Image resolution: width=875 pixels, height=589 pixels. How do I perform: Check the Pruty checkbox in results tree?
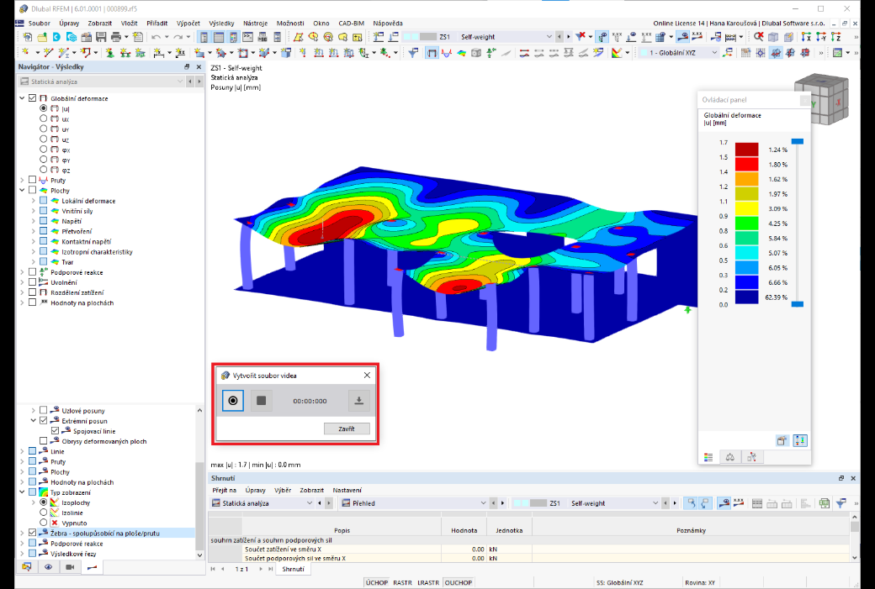(32, 180)
